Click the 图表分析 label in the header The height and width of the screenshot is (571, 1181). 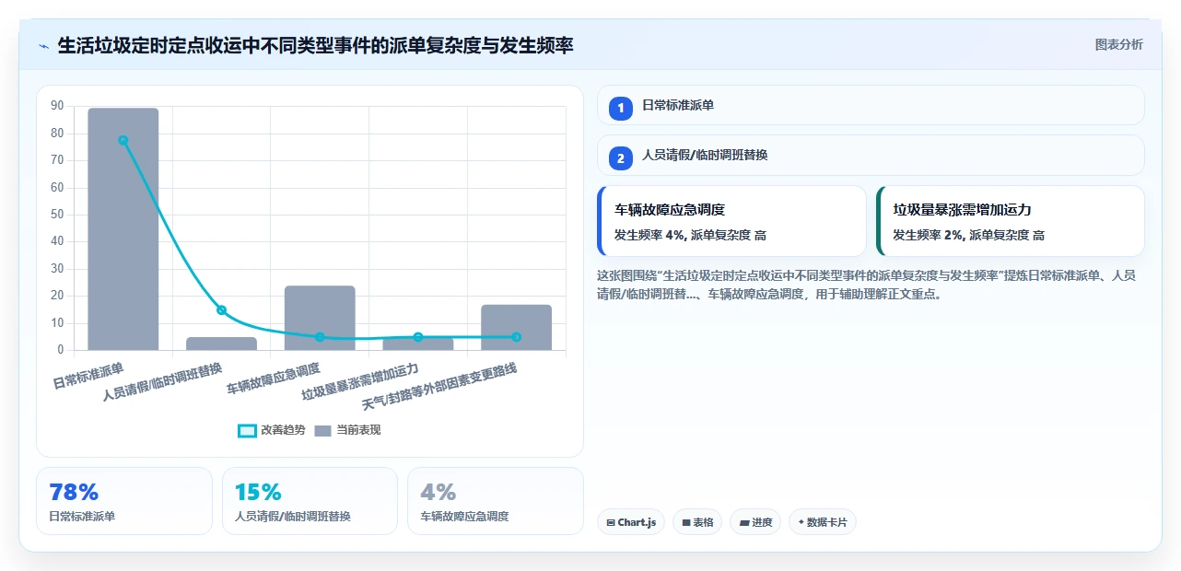click(x=1118, y=44)
